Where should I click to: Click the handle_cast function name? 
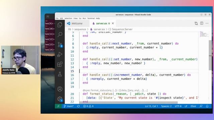pyautogui.click(x=99, y=75)
